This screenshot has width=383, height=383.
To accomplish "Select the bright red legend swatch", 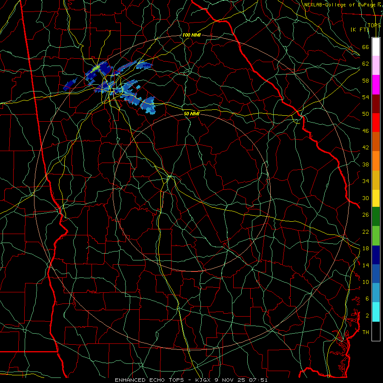I will click(x=376, y=123).
